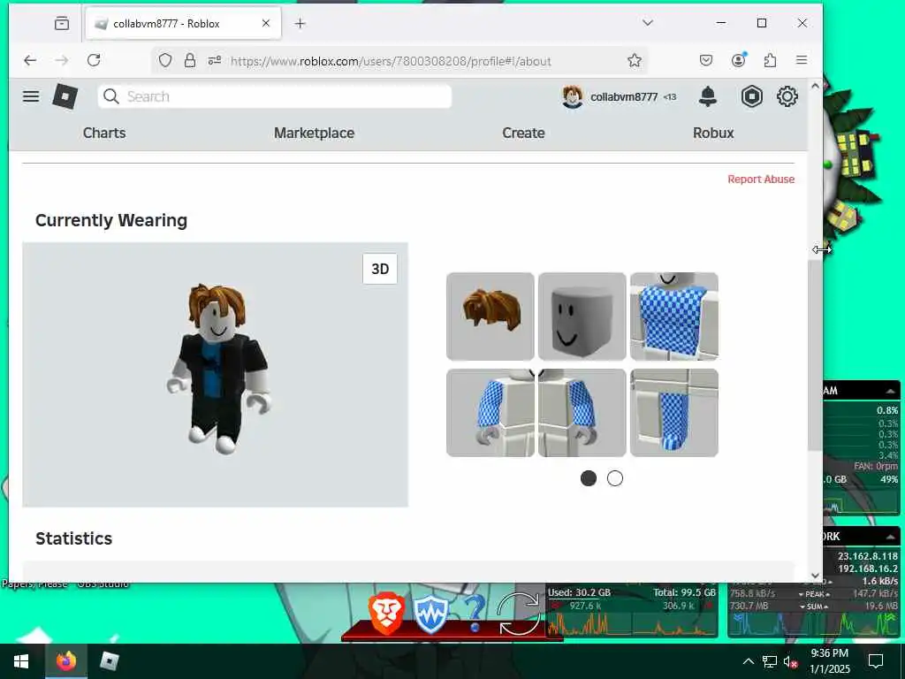Open Windows notification center
Screen dimensions: 905x679
coord(876,661)
